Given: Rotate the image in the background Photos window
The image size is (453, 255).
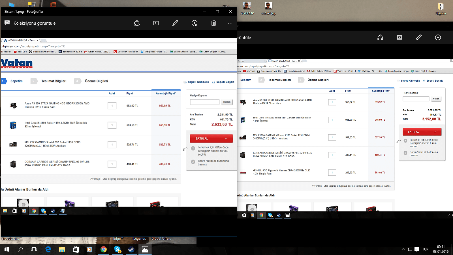Looking at the screenshot, I should pos(438,37).
